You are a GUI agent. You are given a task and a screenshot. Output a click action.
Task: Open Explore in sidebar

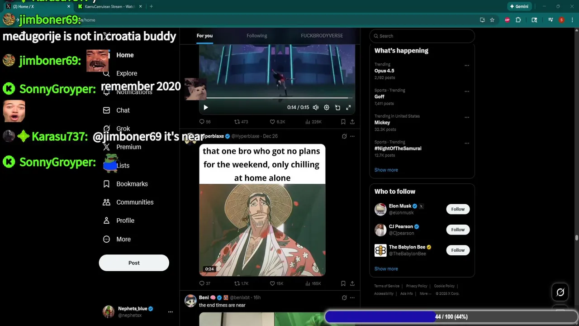pos(120,73)
